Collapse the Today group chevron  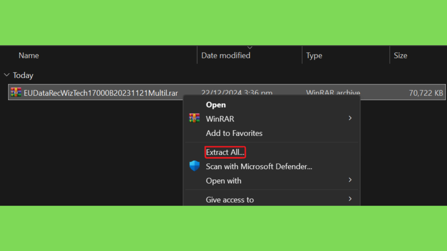(x=7, y=75)
